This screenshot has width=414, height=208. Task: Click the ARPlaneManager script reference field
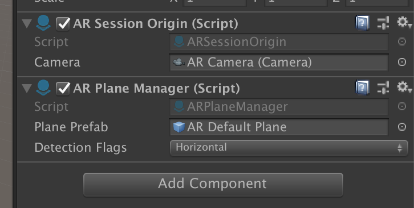point(279,107)
